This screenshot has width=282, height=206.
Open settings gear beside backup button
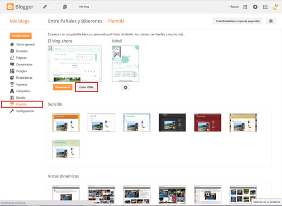[x=271, y=21]
